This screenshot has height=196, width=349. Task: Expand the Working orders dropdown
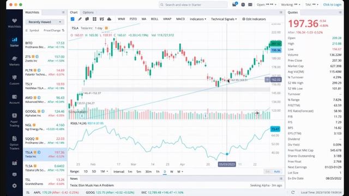click(x=291, y=4)
